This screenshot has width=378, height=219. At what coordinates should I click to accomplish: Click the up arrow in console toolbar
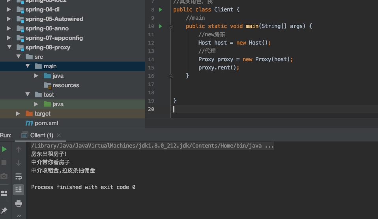pos(19,150)
